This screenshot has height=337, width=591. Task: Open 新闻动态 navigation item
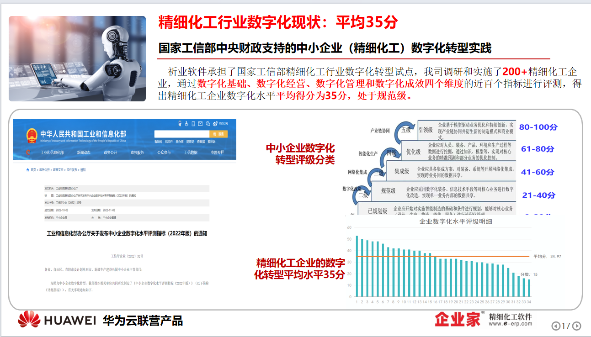[84, 153]
